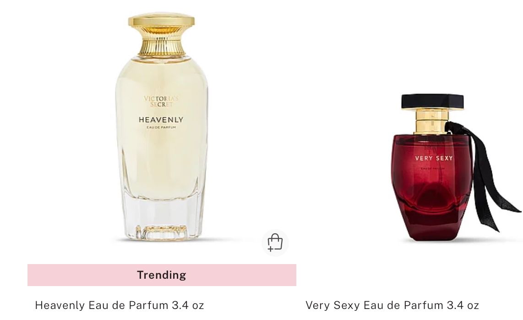Open Very Sexy Eau de Parfum 3.4 oz link
This screenshot has height=320, width=523.
(392, 305)
